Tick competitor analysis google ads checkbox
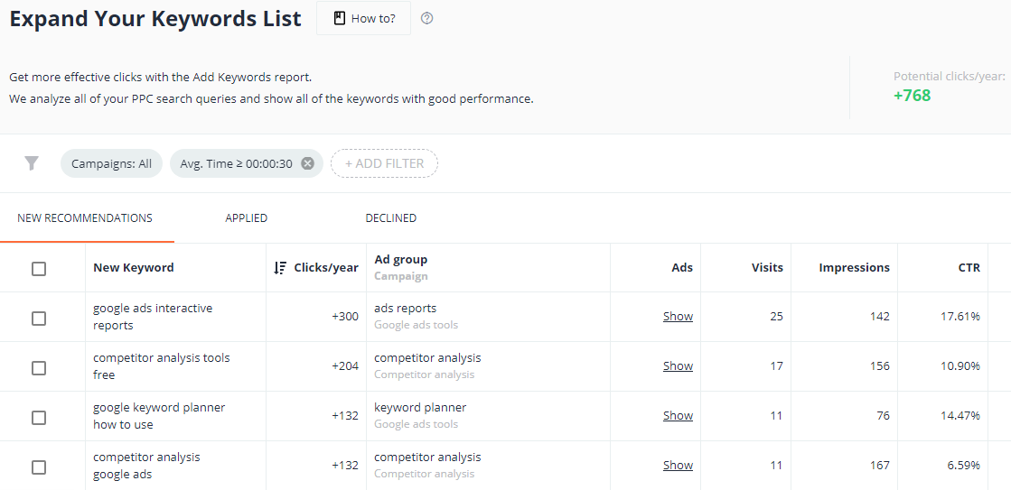The image size is (1011, 490). click(x=39, y=467)
